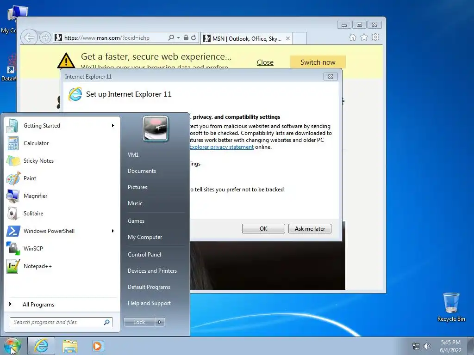This screenshot has width=474, height=355.
Task: Go to IE home page icon
Action: coord(352,37)
